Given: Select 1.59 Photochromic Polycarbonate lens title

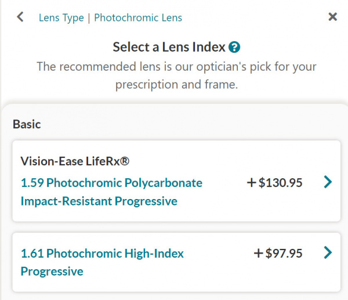Looking at the screenshot, I should pyautogui.click(x=111, y=183).
